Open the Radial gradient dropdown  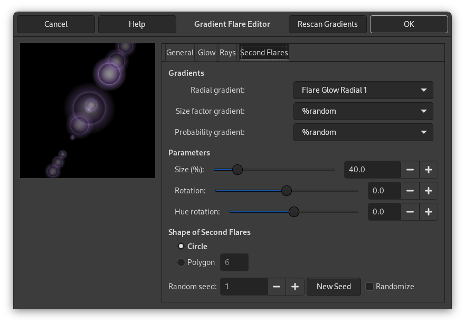tap(363, 90)
